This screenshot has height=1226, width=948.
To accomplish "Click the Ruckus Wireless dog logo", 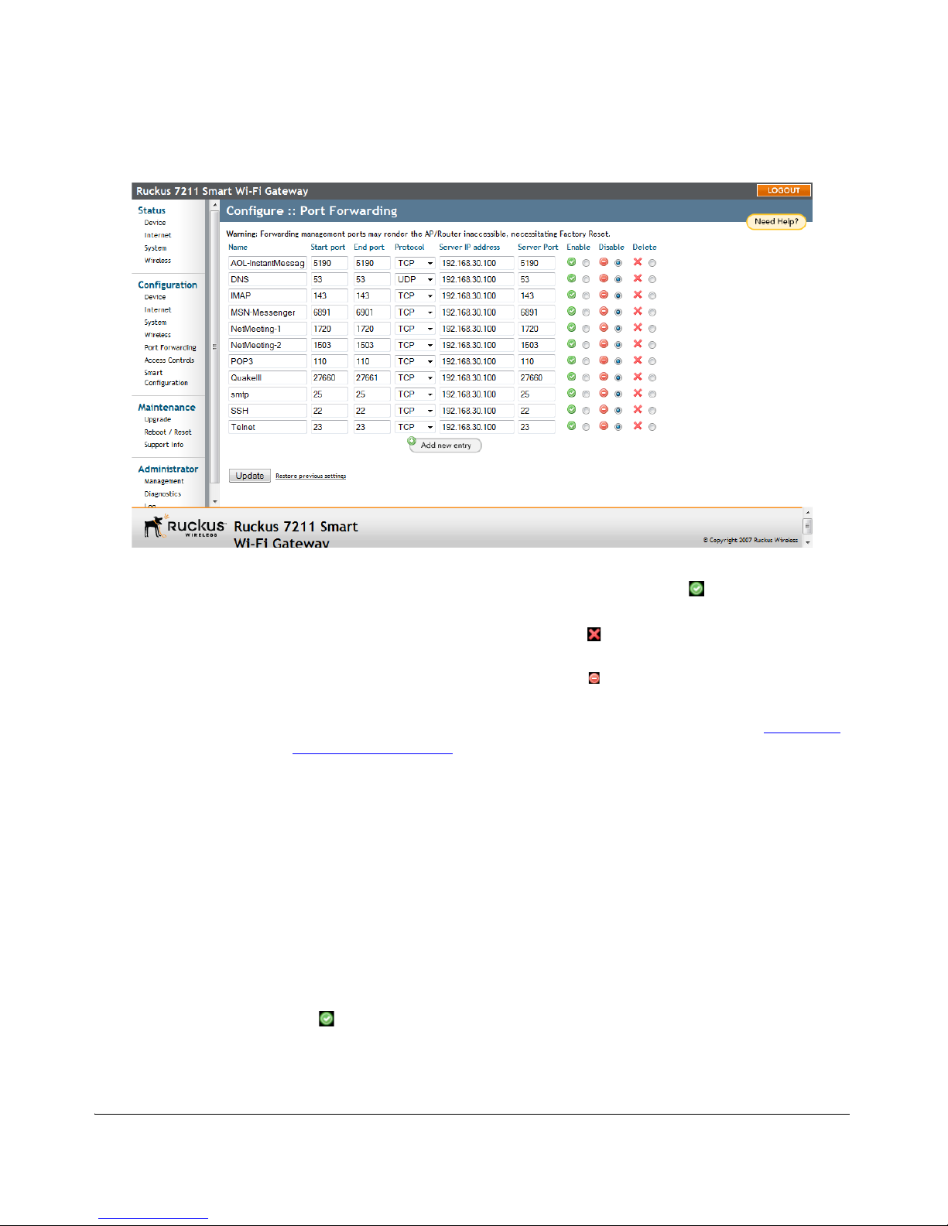I will click(x=184, y=526).
